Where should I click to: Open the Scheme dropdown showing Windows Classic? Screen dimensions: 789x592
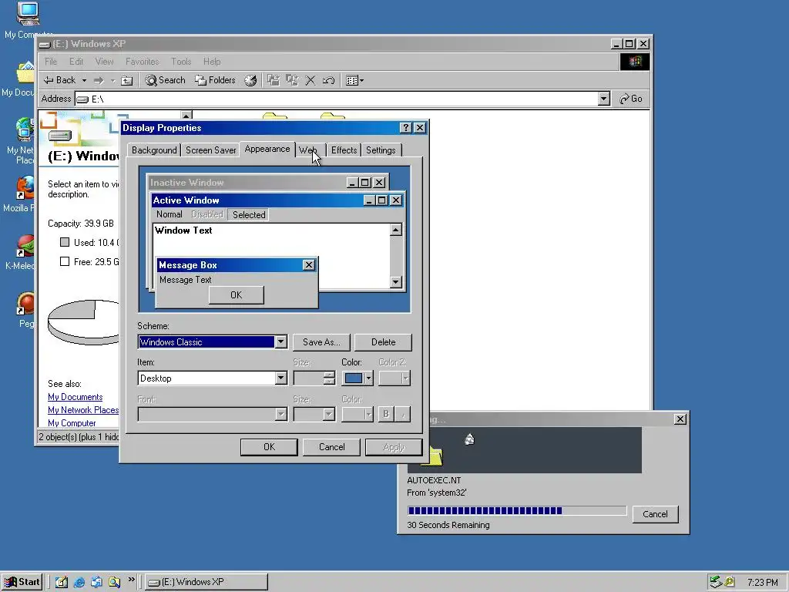pyautogui.click(x=280, y=341)
